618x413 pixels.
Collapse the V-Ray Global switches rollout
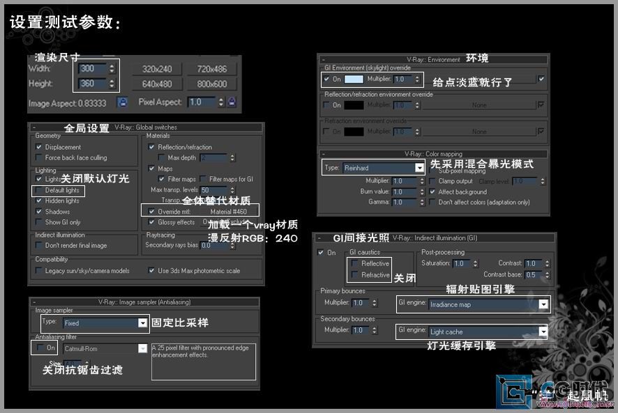pyautogui.click(x=34, y=127)
